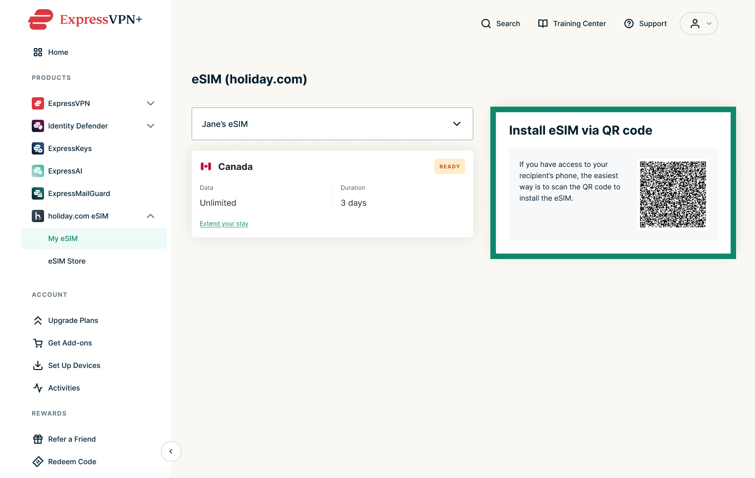Click the eSIM QR code image
Image resolution: width=755 pixels, height=478 pixels.
pyautogui.click(x=673, y=194)
